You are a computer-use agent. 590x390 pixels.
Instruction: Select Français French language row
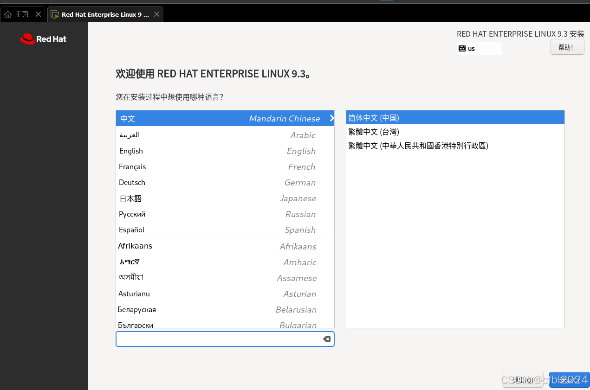click(x=225, y=166)
